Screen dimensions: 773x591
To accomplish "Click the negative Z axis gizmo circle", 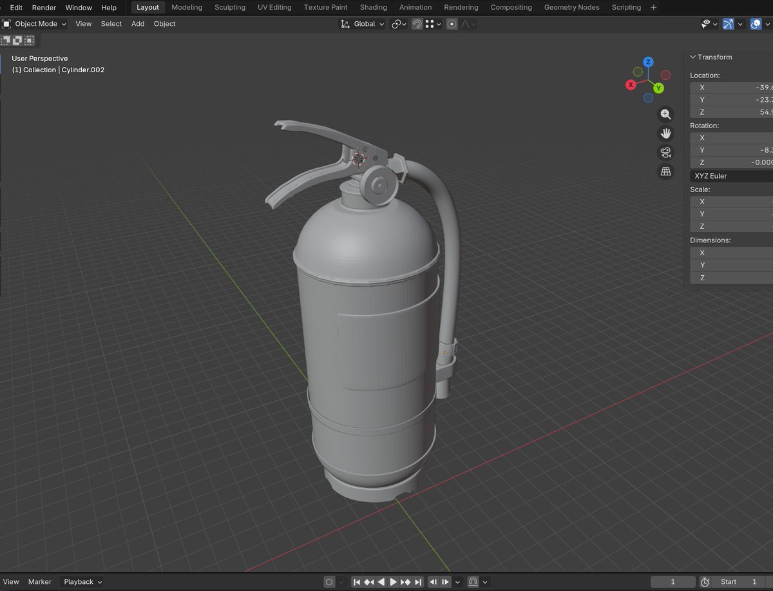I will [648, 98].
